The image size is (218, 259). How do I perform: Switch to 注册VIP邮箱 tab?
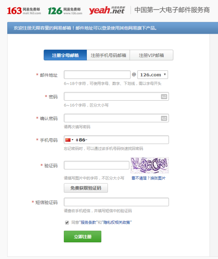tap(151, 55)
